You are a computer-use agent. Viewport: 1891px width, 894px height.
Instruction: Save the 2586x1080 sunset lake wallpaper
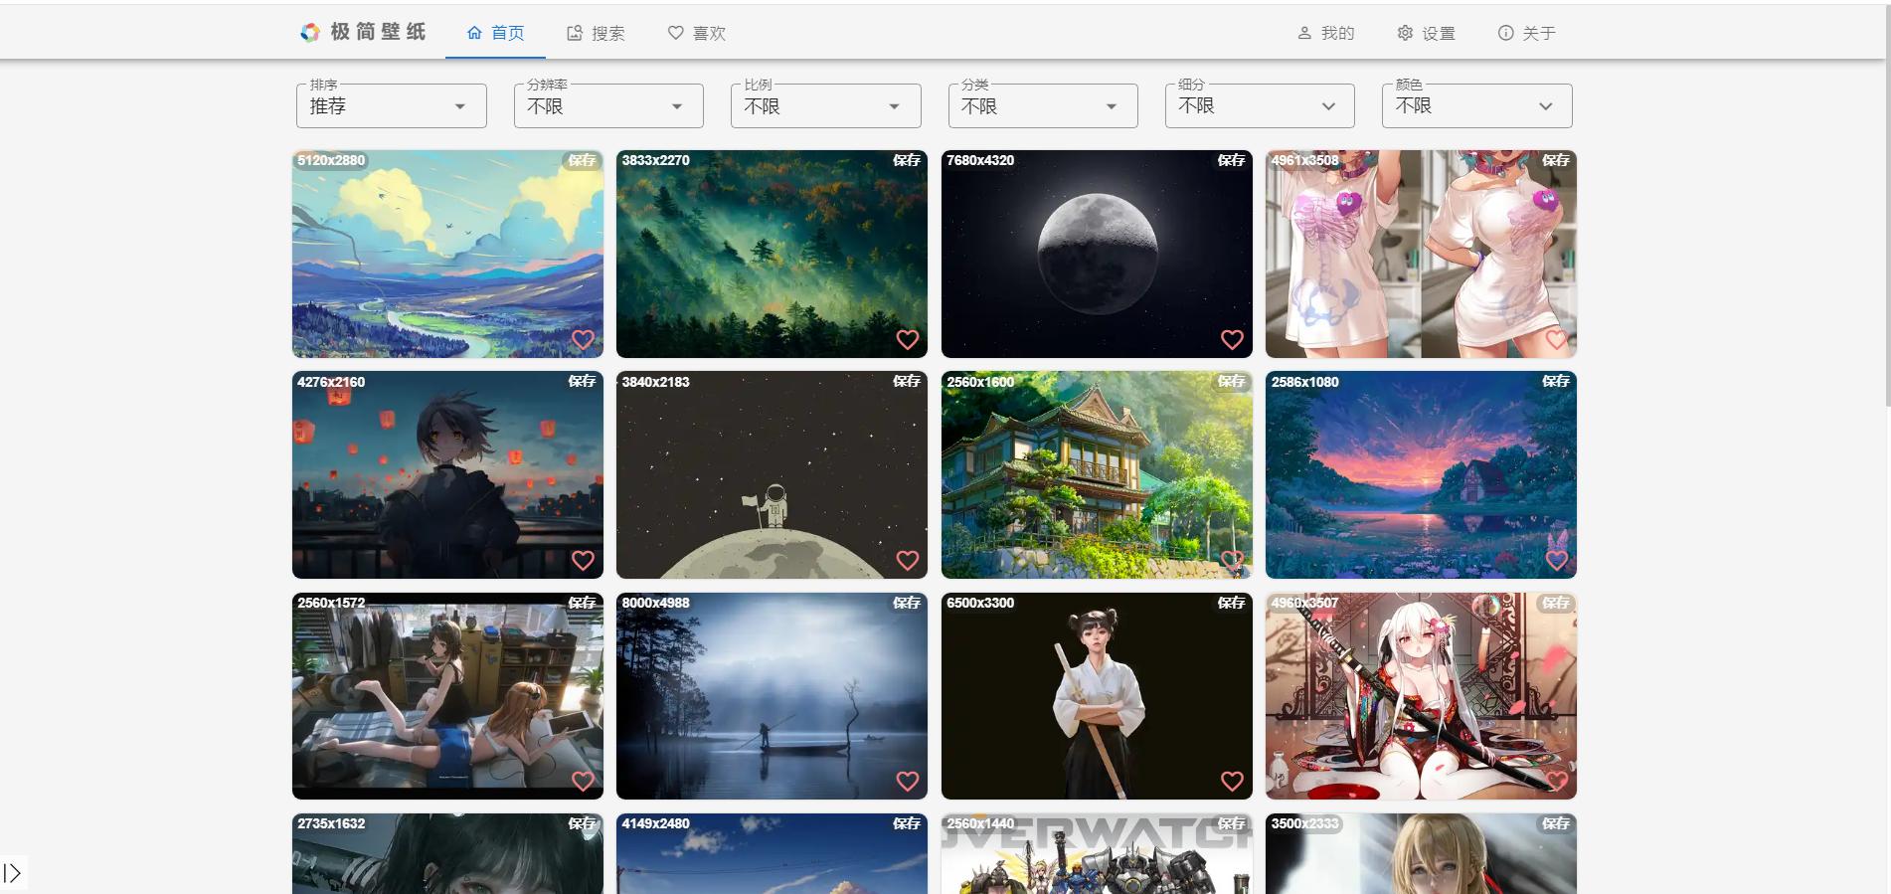tap(1555, 382)
